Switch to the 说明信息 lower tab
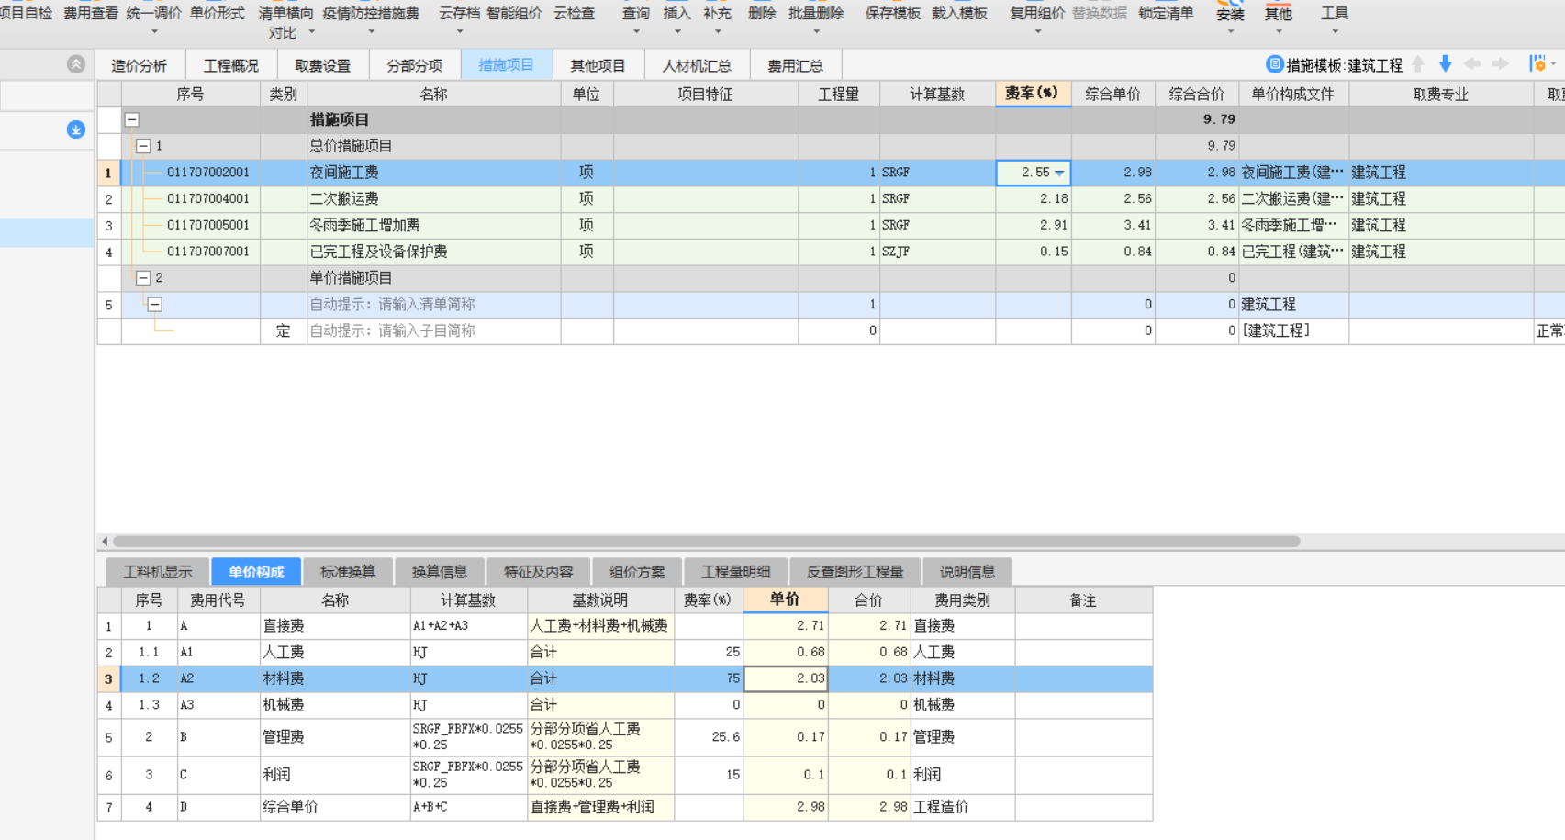Screen dimensions: 1565x840 967,571
